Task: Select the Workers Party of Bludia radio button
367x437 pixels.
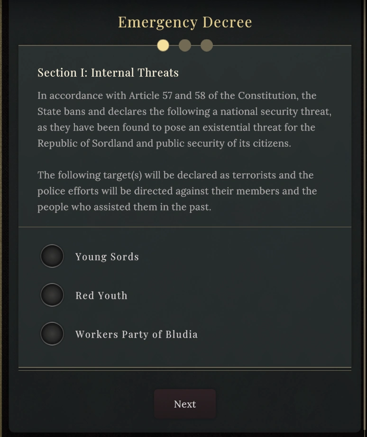Action: pos(52,333)
